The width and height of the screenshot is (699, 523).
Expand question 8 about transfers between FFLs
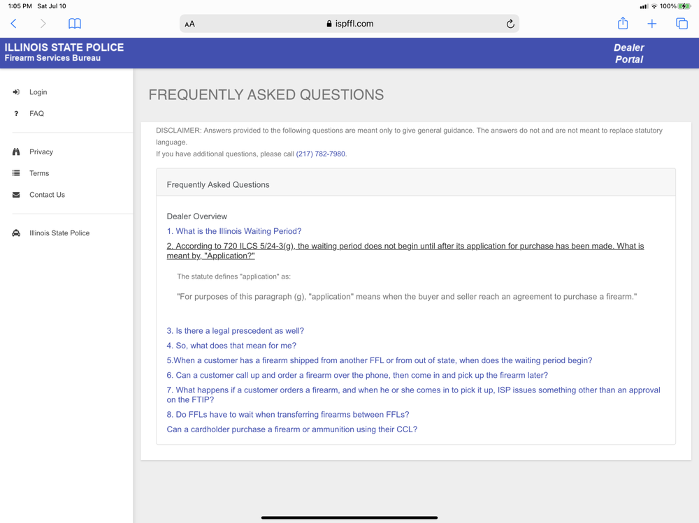tap(287, 415)
